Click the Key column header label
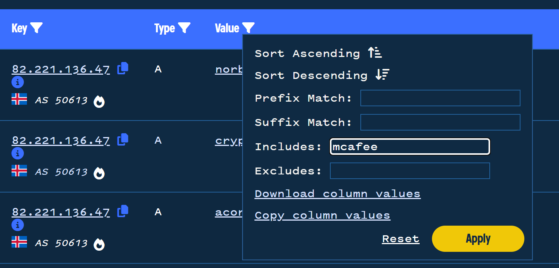Viewport: 559px width, 268px height. (20, 28)
